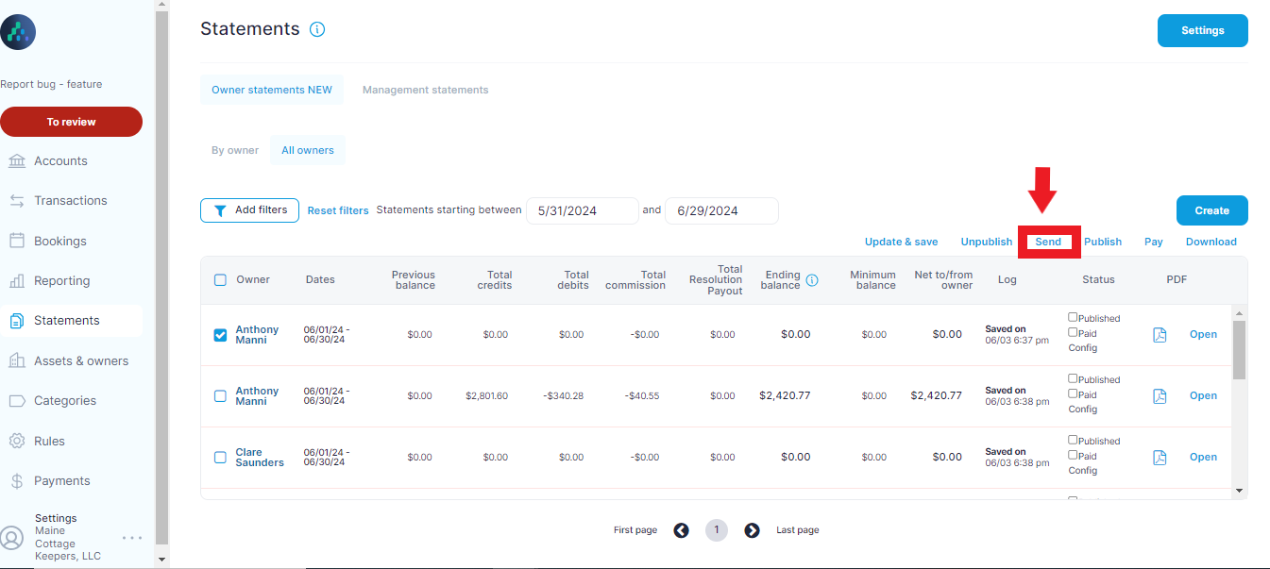Click the app logo icon

click(18, 32)
